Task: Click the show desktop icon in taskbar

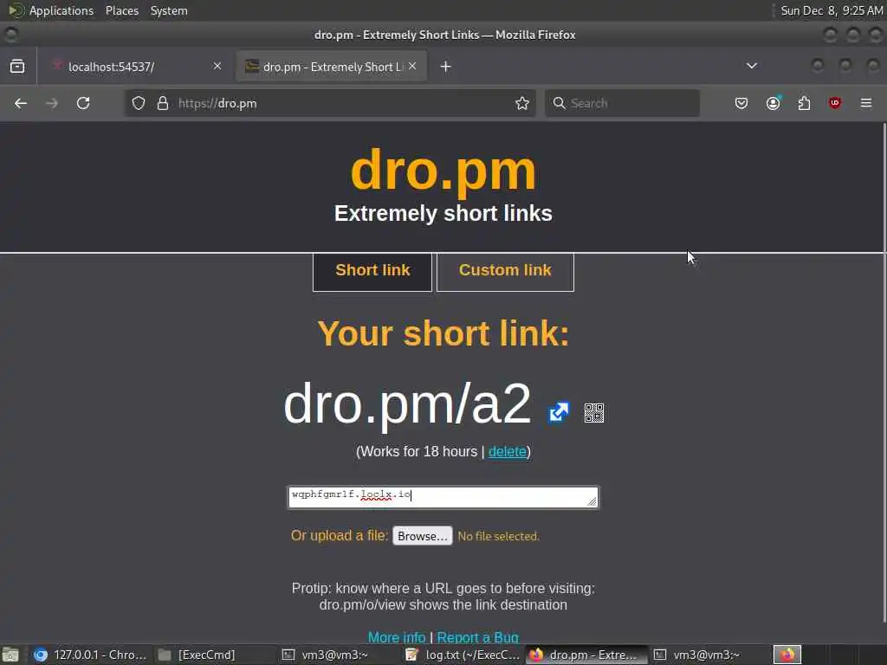Action: tap(10, 655)
